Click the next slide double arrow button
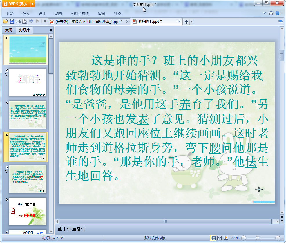Image resolution: width=286 pixels, height=243 pixels. [282, 221]
